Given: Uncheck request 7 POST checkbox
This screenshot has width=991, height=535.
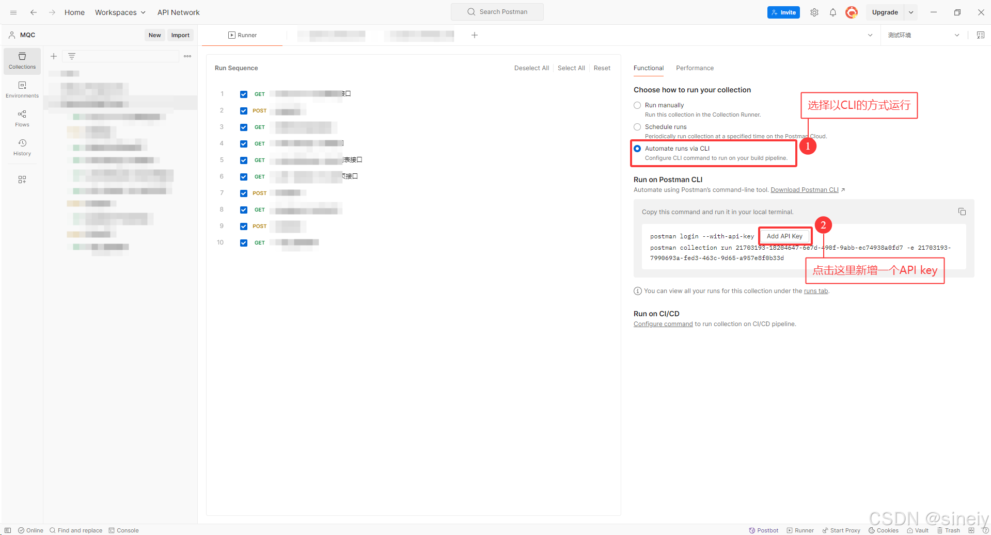Looking at the screenshot, I should tap(244, 193).
